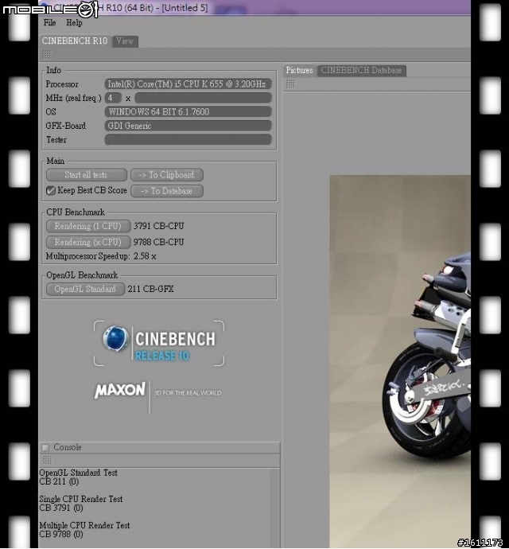The height and width of the screenshot is (549, 509).
Task: Toggle the Console panel checkbox
Action: coord(45,447)
